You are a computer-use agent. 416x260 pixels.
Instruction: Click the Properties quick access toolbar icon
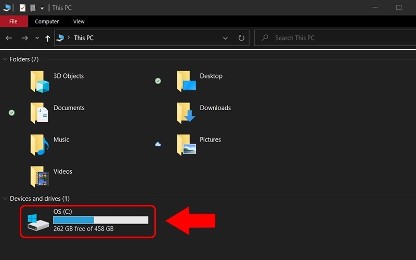point(22,8)
